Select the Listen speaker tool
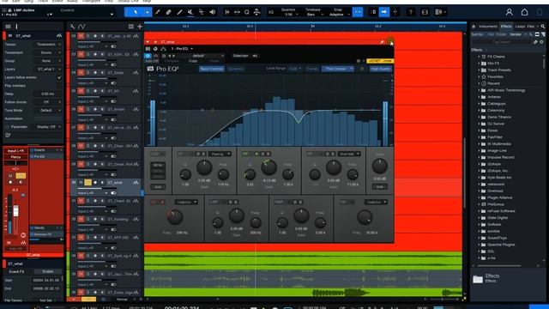The image size is (549, 309). tap(213, 12)
